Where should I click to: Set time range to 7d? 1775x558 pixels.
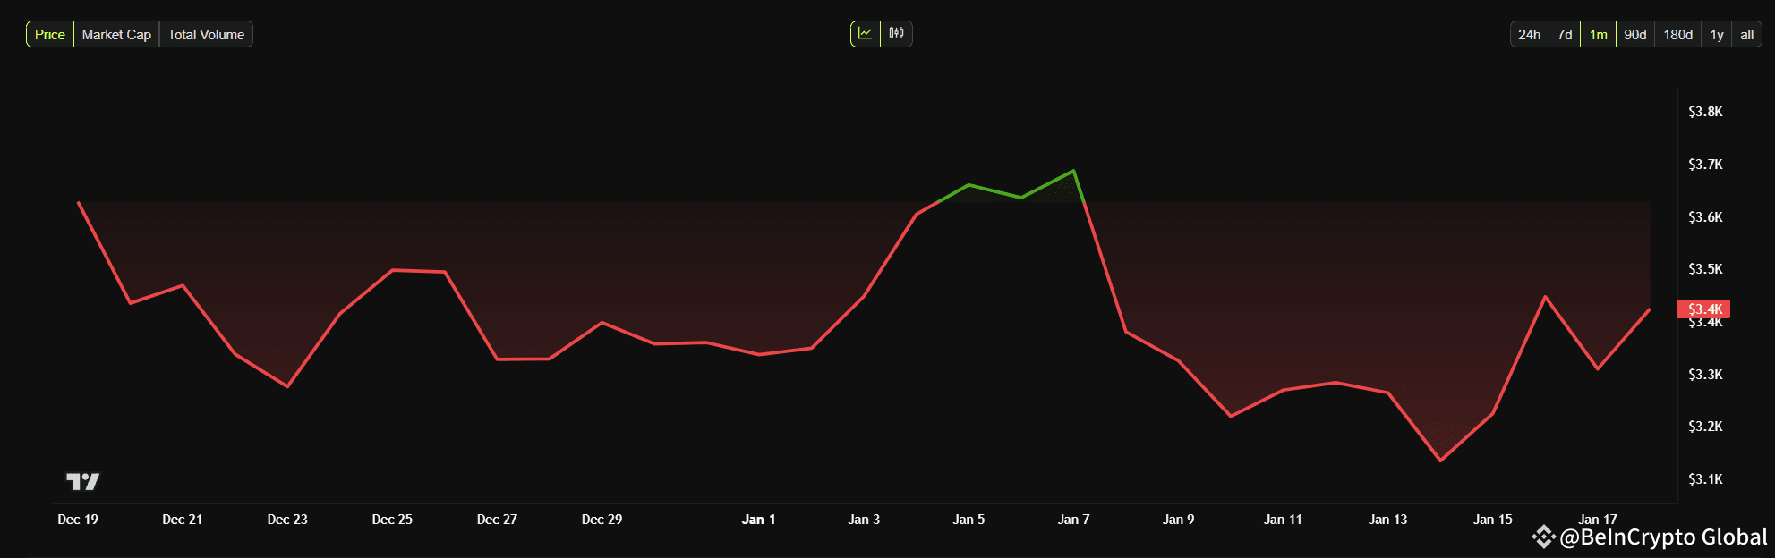tap(1565, 35)
